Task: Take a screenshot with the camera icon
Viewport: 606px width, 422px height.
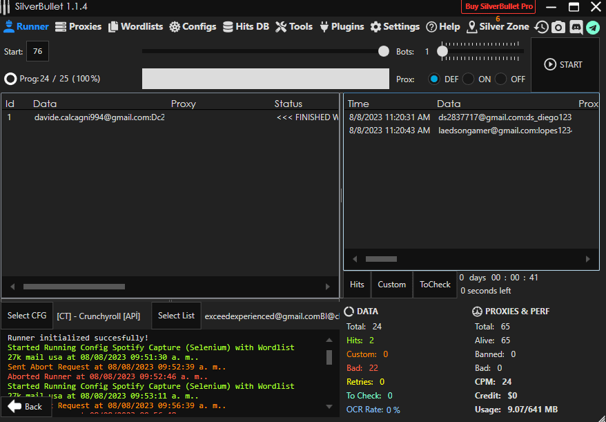Action: click(x=558, y=27)
